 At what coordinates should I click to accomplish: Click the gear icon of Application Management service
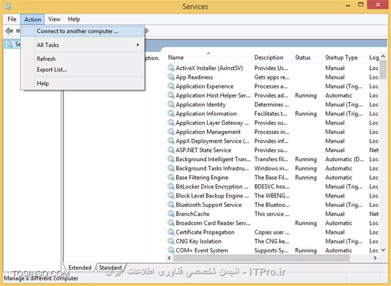[171, 132]
